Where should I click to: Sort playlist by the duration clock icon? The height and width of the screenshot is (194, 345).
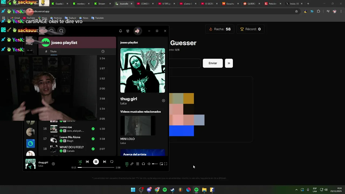tap(103, 51)
